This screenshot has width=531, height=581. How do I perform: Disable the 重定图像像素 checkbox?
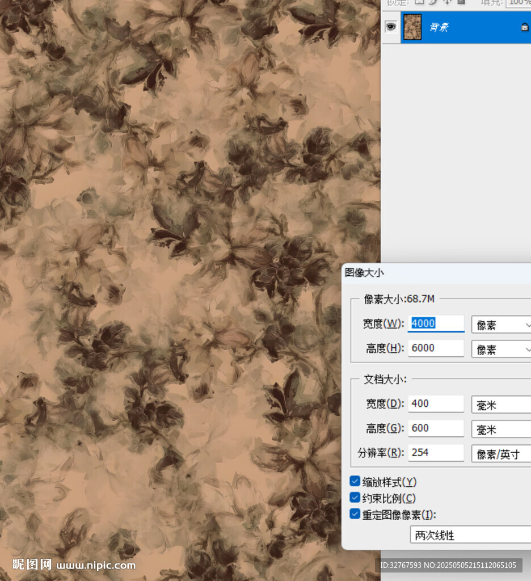tap(355, 515)
